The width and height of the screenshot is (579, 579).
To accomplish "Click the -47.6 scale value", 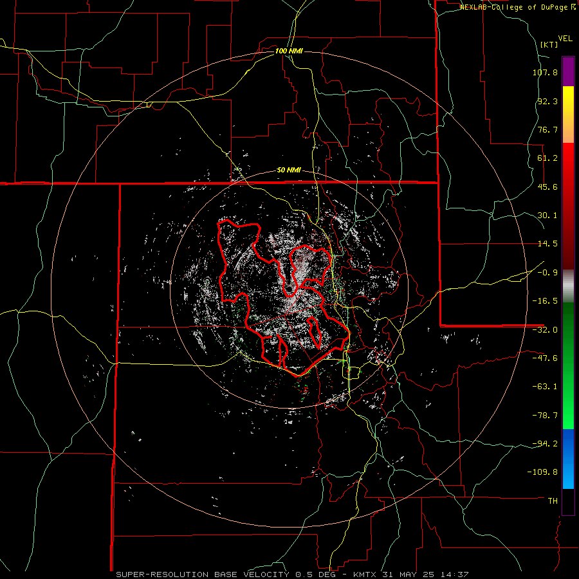I will [545, 358].
